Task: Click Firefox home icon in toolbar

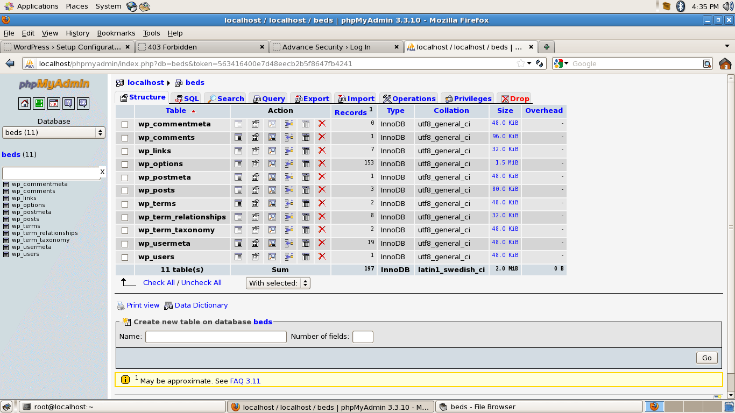Action: [725, 63]
